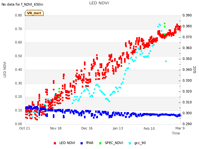Click the chart title LED NDVI
The width and height of the screenshot is (199, 149).
[x=99, y=3]
